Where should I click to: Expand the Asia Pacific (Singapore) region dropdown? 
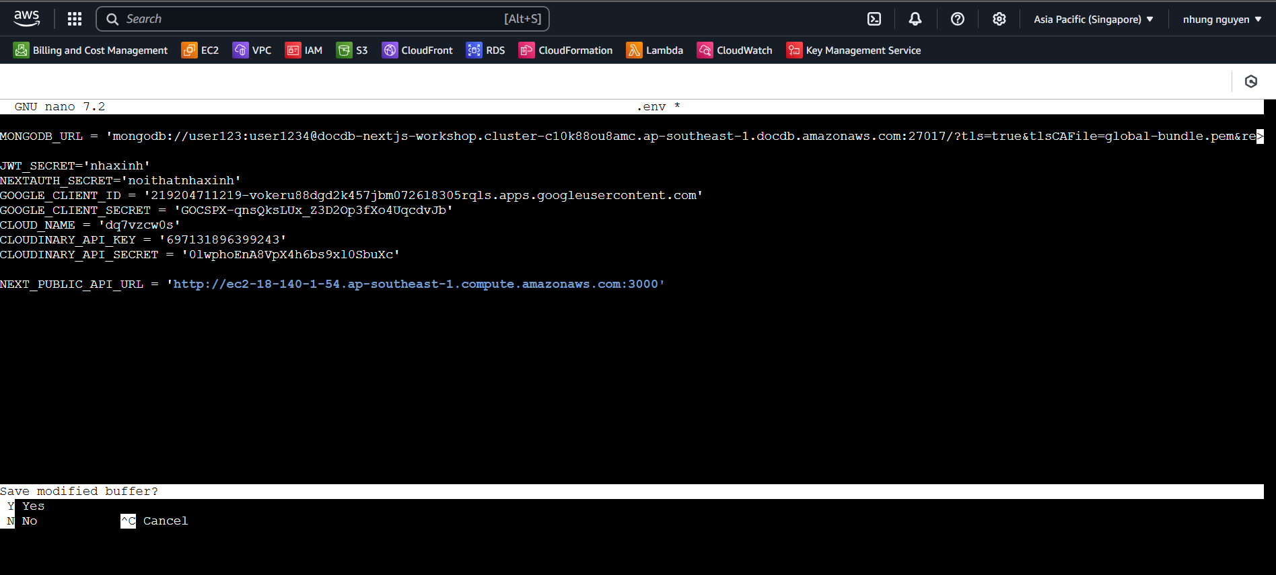1094,20
